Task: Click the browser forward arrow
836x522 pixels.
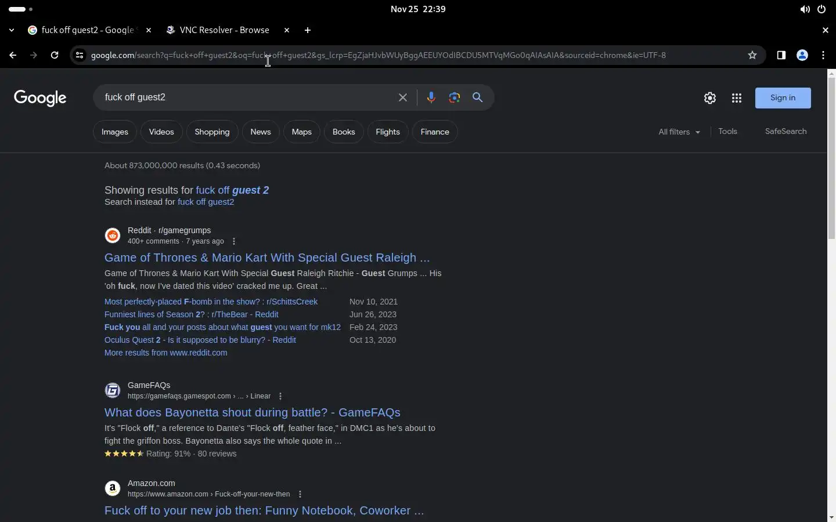Action: click(34, 55)
